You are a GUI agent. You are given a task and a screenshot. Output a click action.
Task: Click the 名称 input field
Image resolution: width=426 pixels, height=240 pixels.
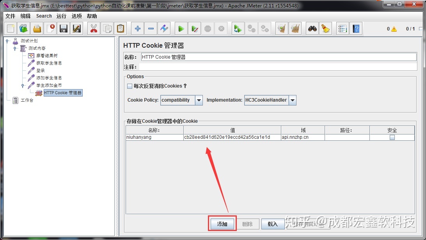pyautogui.click(x=279, y=57)
